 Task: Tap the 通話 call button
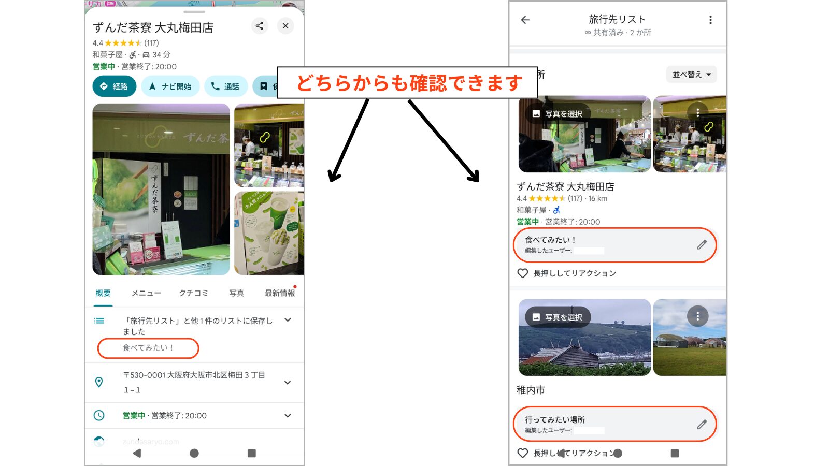click(225, 86)
